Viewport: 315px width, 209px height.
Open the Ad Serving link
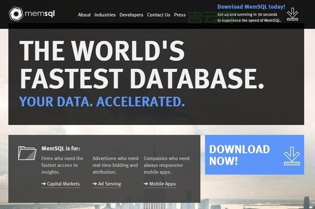tap(107, 184)
